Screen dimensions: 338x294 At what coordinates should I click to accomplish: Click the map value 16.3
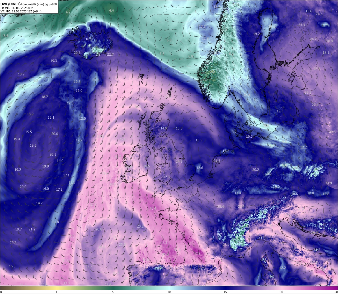click(12, 266)
